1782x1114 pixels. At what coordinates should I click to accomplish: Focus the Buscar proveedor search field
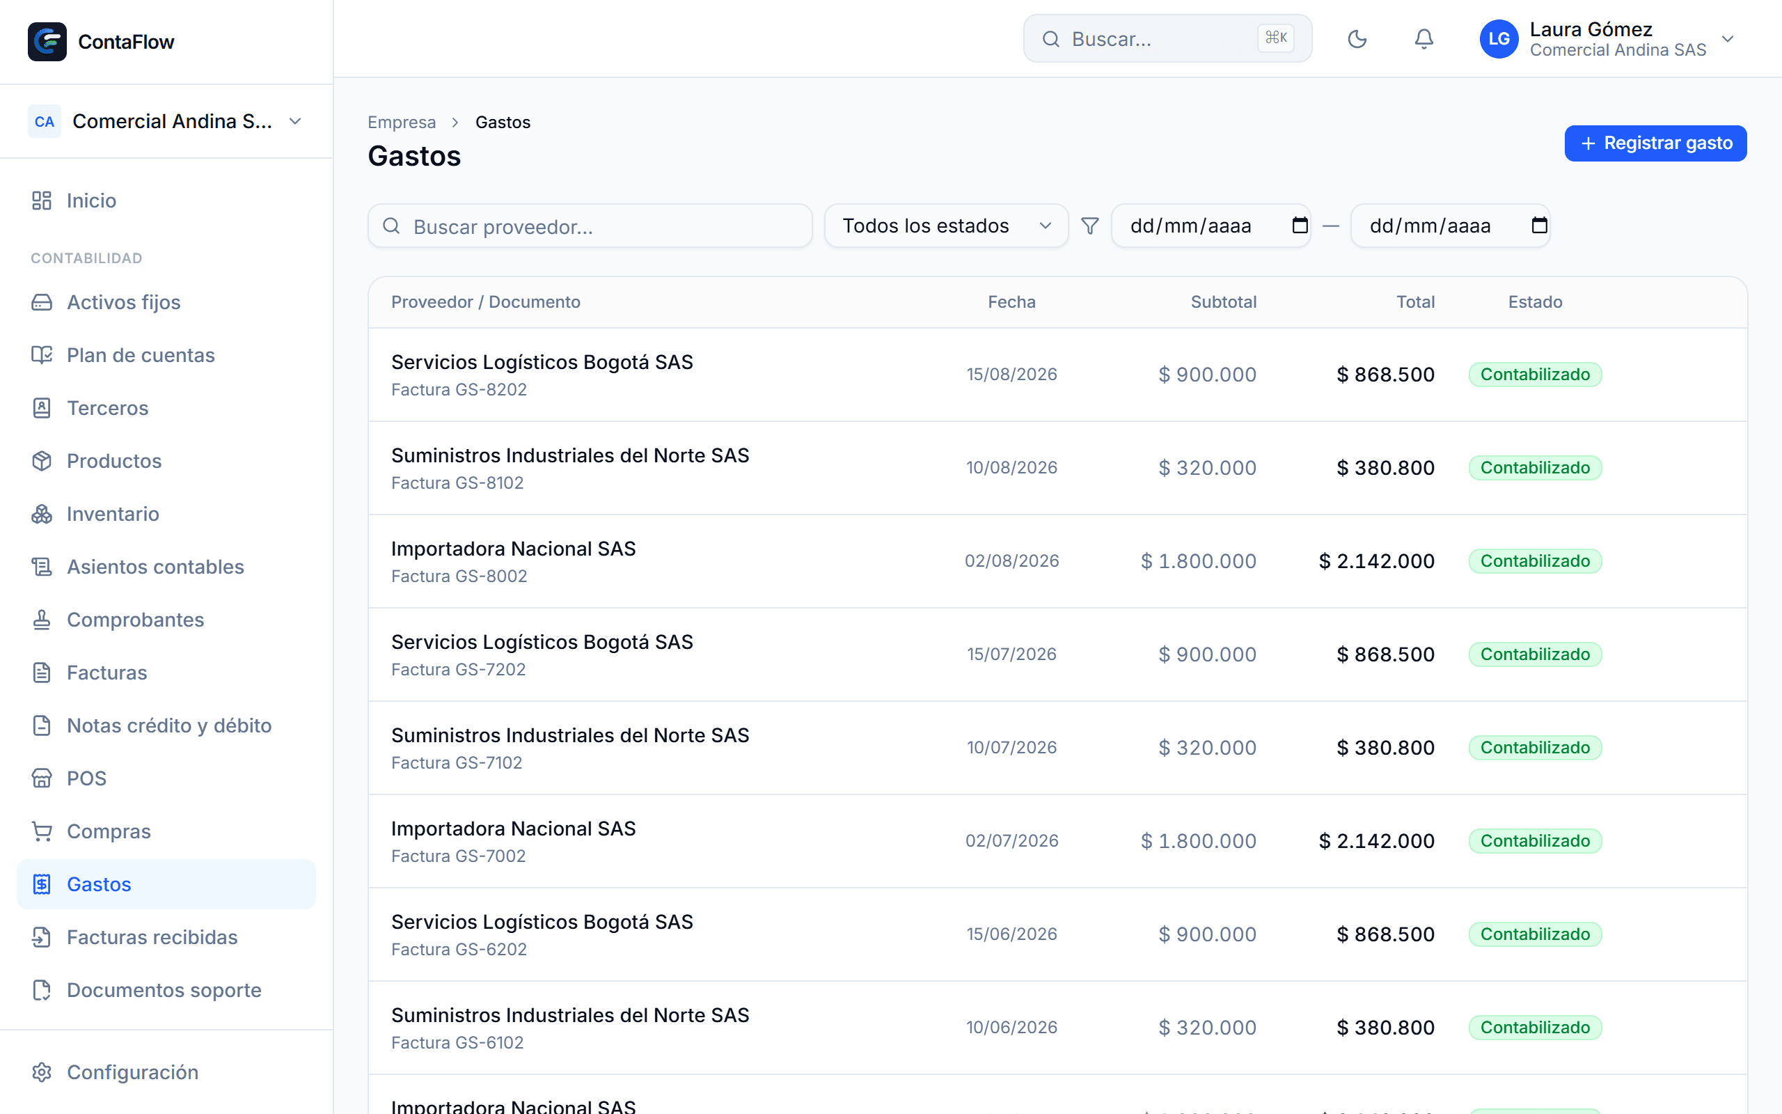point(590,226)
